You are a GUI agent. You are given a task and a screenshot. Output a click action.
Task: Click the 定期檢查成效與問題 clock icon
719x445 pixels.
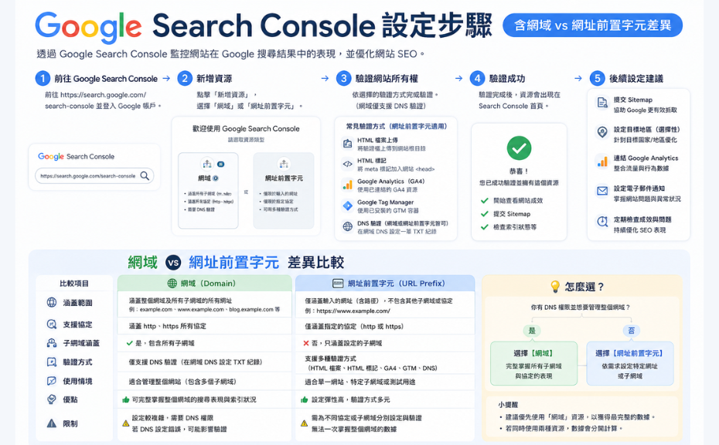[602, 222]
